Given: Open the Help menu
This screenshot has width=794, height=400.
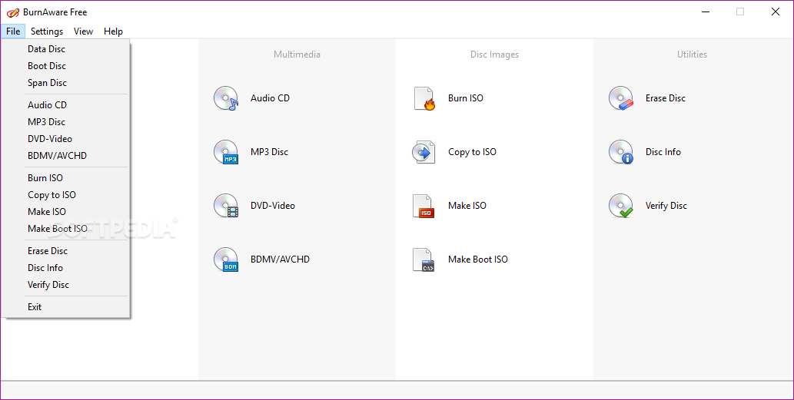Looking at the screenshot, I should click(113, 31).
